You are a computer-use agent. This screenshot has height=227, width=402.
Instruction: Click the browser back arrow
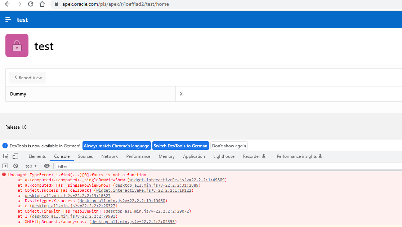(x=7, y=4)
